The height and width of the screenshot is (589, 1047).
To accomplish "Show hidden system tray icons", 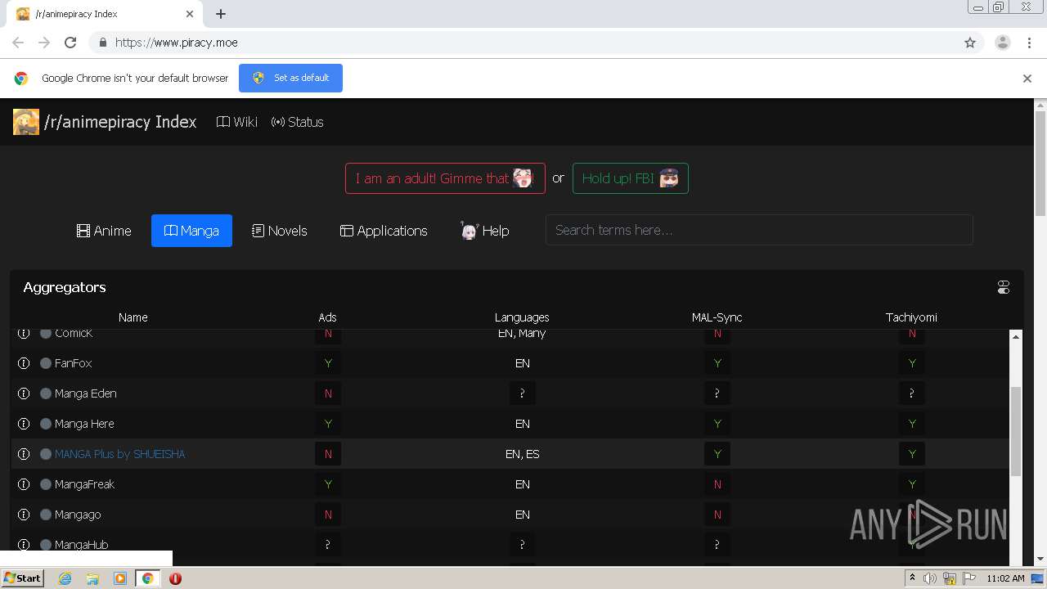I will 912,578.
